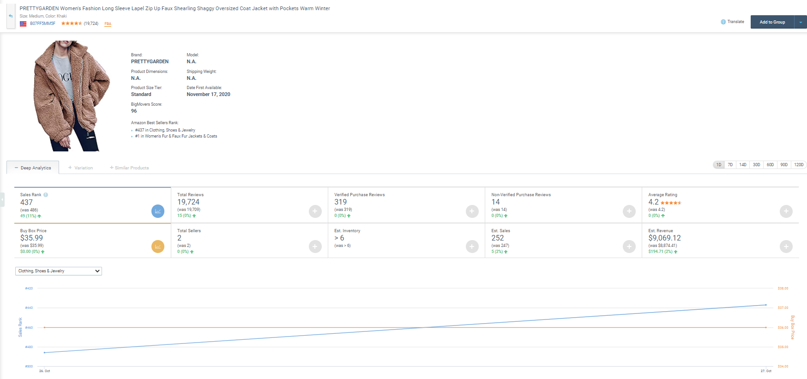807x379 pixels.
Task: Click the Est. Revenue $9,069.12 value
Action: pyautogui.click(x=664, y=238)
